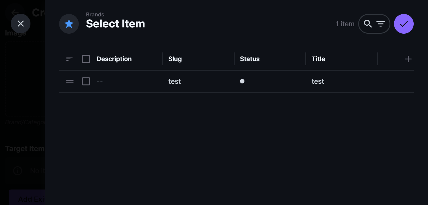Click the back arrow behind the drawer
Viewport: 428px width, 205px height.
click(x=15, y=13)
